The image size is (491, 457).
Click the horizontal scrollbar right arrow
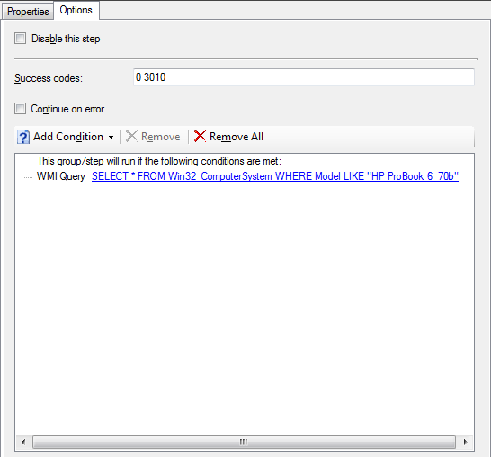coord(465,442)
